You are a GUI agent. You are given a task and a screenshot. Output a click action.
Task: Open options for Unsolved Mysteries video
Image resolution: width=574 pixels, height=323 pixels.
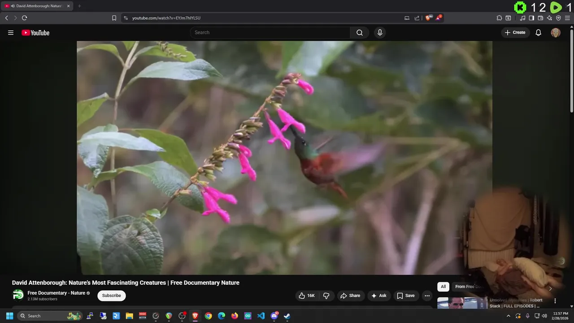click(555, 301)
